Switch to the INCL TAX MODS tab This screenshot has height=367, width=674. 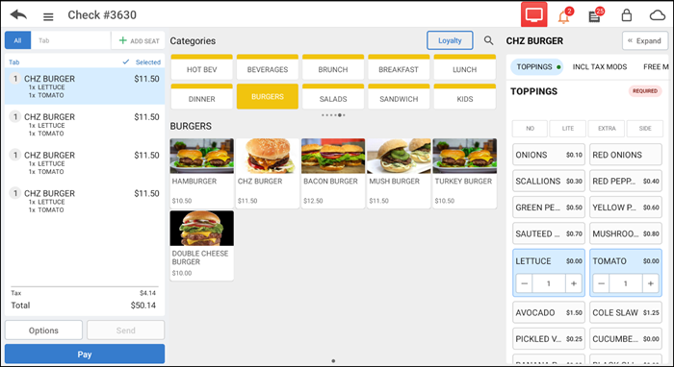tap(600, 67)
